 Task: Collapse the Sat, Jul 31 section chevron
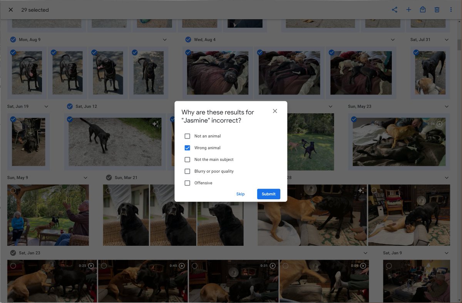click(447, 40)
